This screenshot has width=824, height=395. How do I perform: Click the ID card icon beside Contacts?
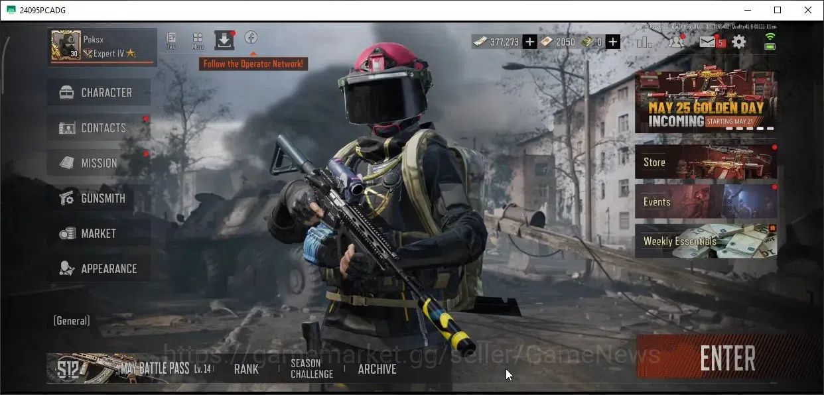pyautogui.click(x=66, y=128)
